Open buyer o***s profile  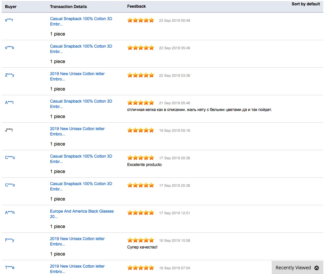point(9,48)
